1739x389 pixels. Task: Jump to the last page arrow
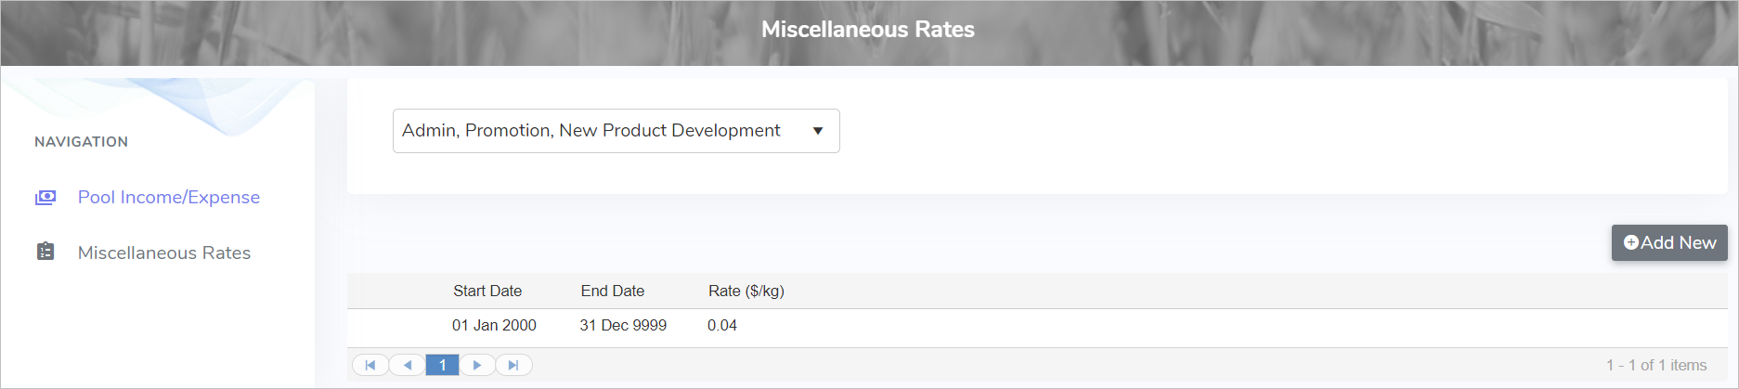[x=513, y=365]
